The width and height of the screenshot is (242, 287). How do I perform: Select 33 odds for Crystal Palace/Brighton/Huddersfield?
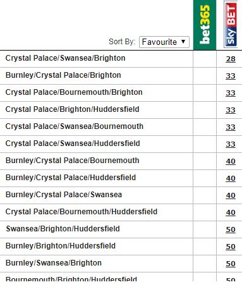tap(231, 110)
